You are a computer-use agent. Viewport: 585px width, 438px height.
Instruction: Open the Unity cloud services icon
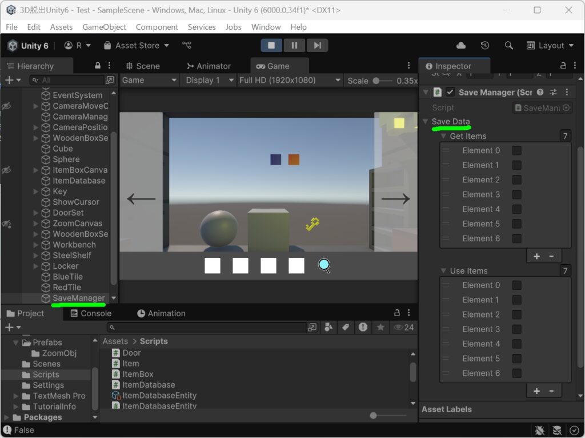tap(461, 46)
